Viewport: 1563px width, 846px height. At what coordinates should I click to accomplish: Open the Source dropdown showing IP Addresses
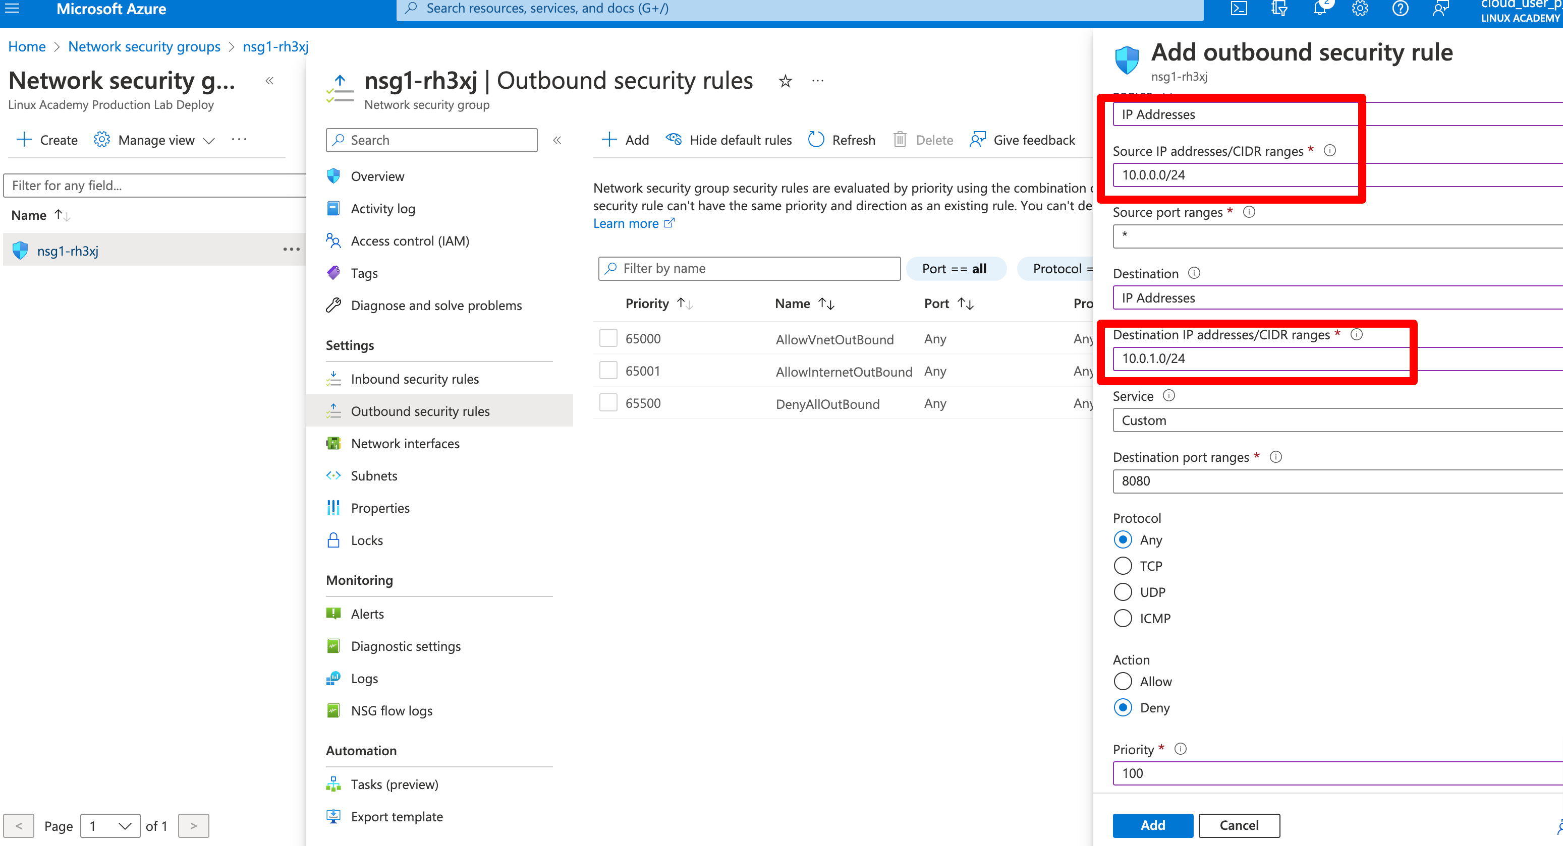point(1337,114)
